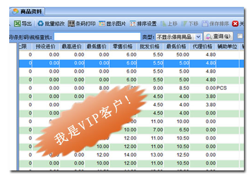Click the 批量修改 refresh icon
The height and width of the screenshot is (175, 249).
click(41, 23)
